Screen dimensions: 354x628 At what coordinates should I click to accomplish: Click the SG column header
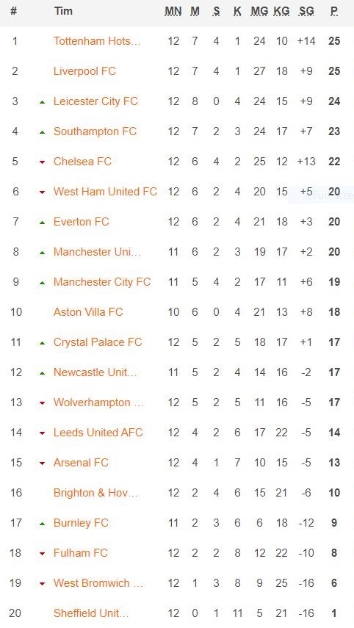[306, 12]
